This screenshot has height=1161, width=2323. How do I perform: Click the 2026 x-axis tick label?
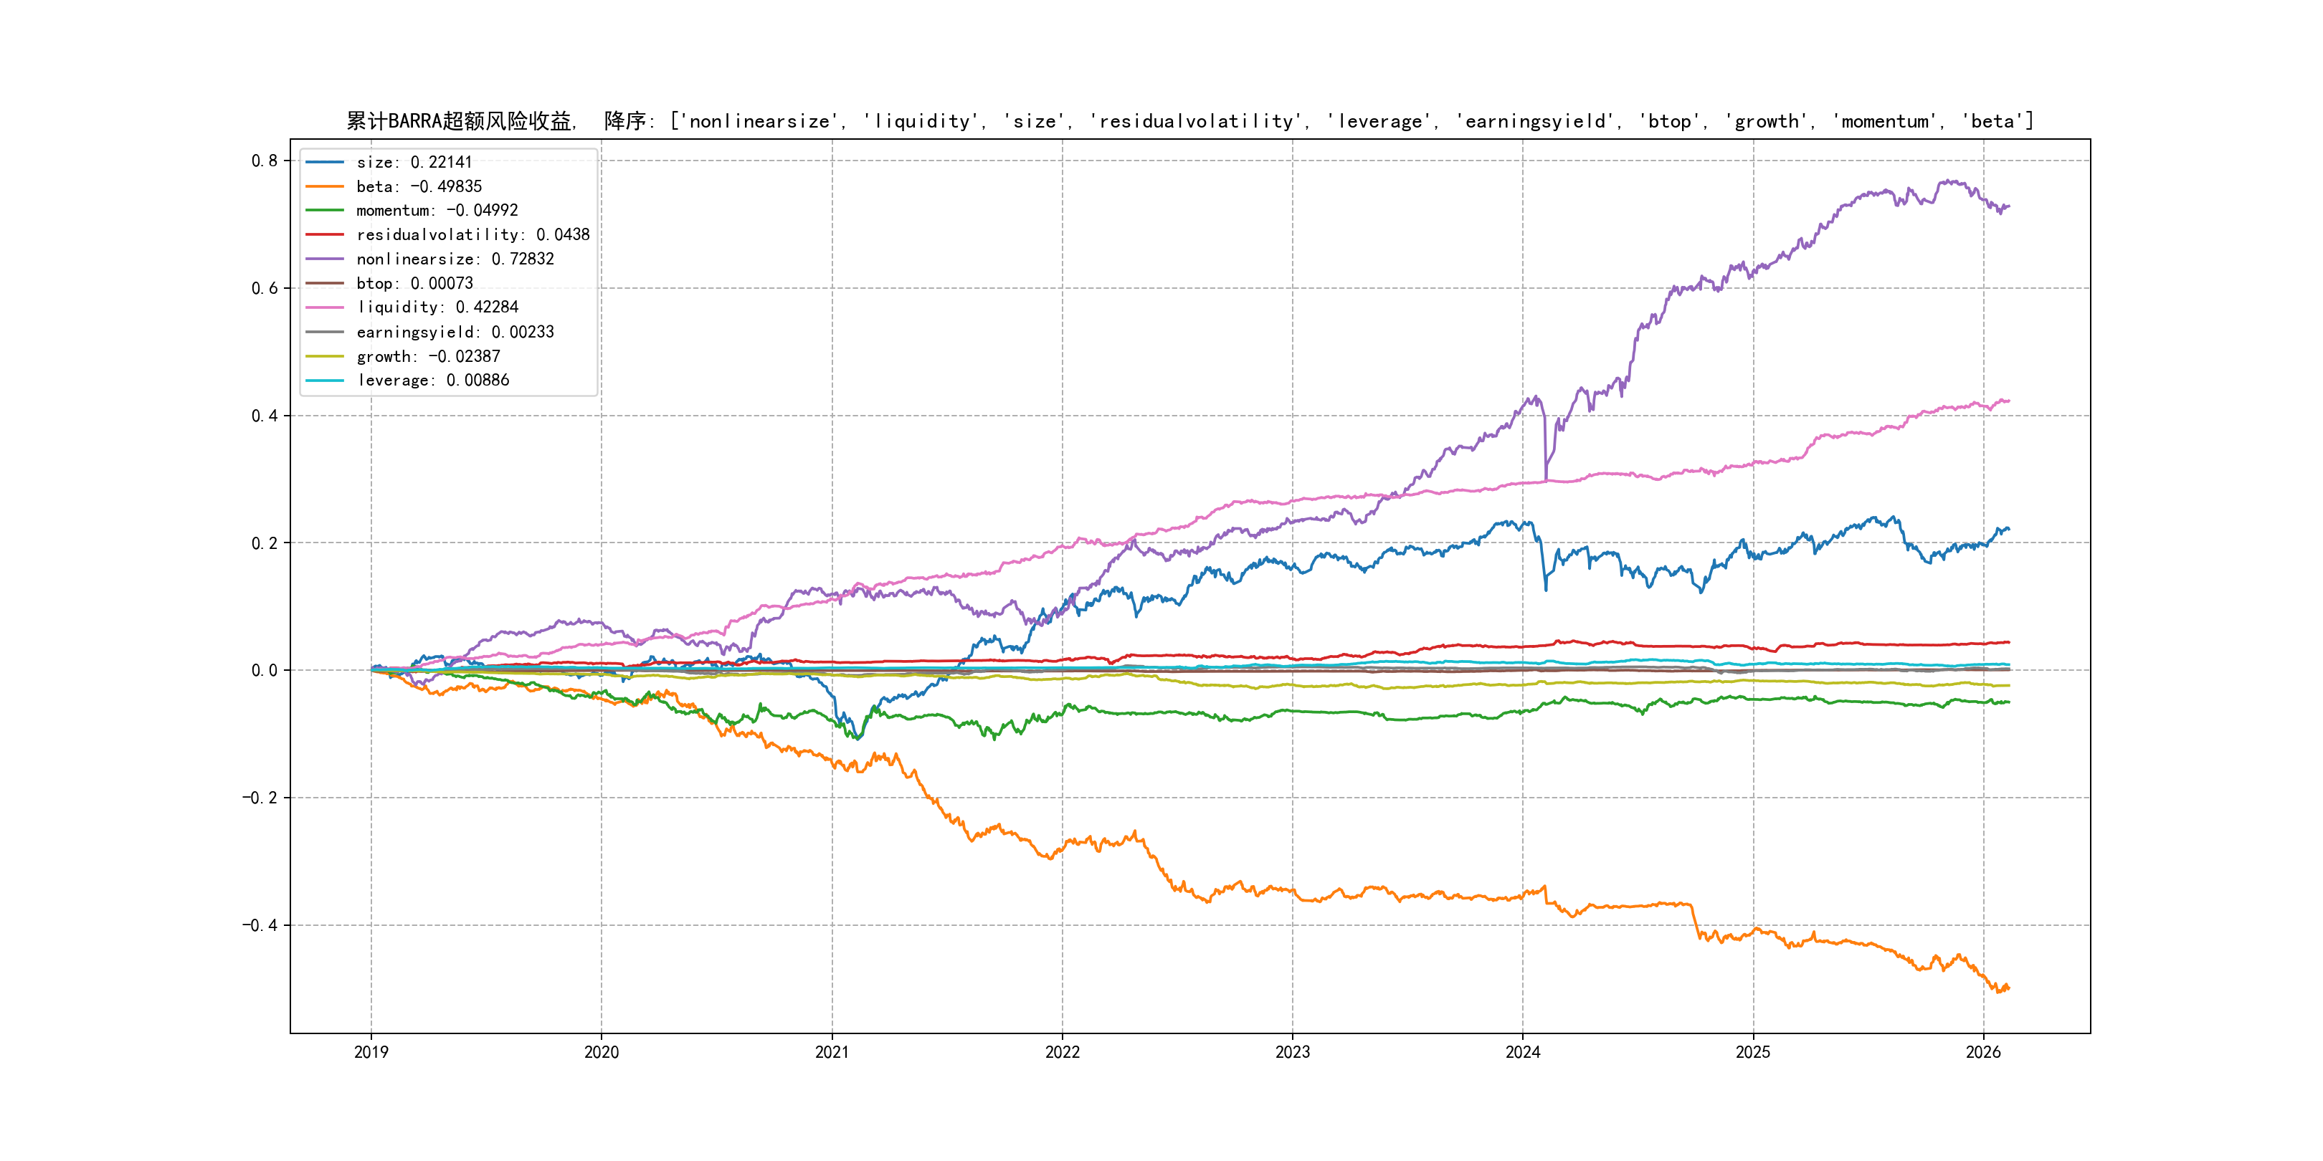point(1983,1052)
